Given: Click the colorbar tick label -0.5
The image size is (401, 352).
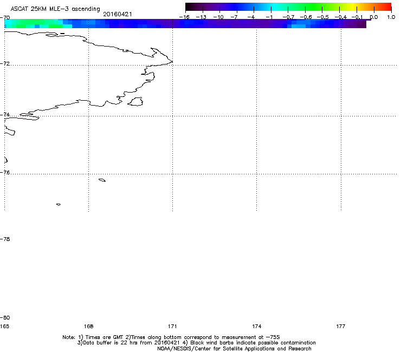Looking at the screenshot, I should point(322,17).
